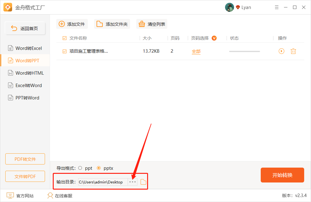Click the 页码 column header
This screenshot has height=202, width=311.
175,38
